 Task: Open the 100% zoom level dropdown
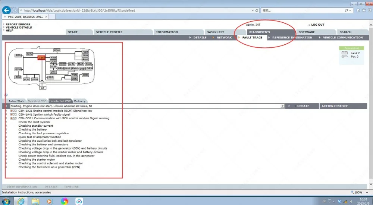click(367, 192)
